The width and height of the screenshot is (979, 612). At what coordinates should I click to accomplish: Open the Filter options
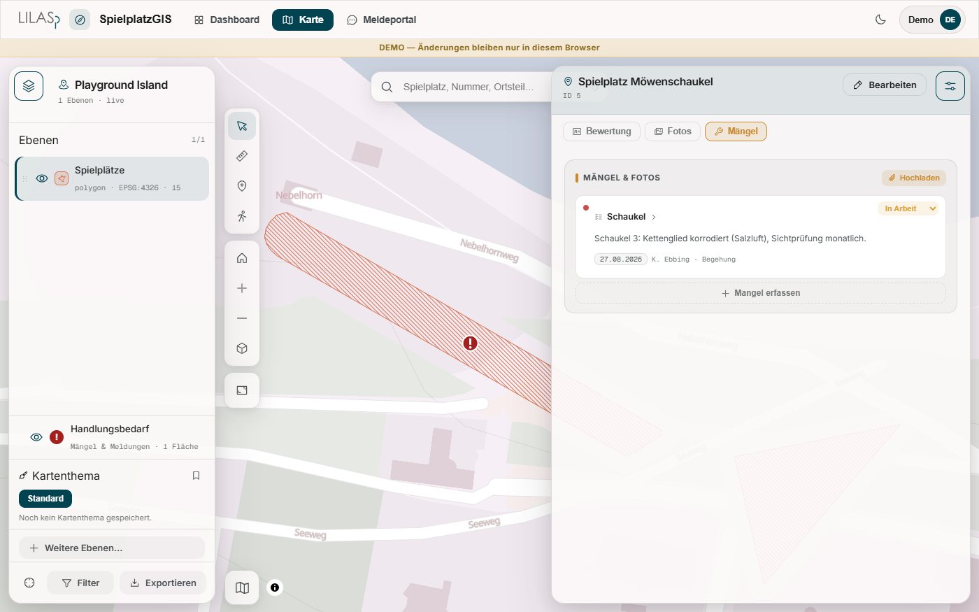[80, 583]
